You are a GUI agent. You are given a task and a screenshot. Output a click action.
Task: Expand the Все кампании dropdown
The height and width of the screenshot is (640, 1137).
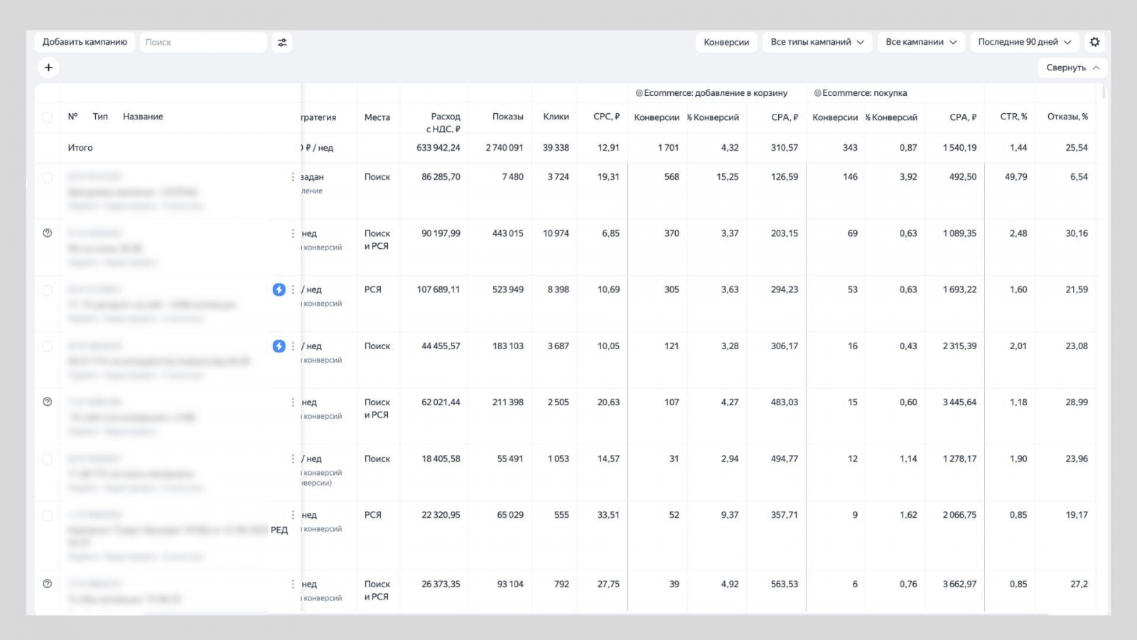pos(921,42)
